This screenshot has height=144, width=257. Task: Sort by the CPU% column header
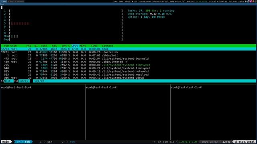[75, 46]
